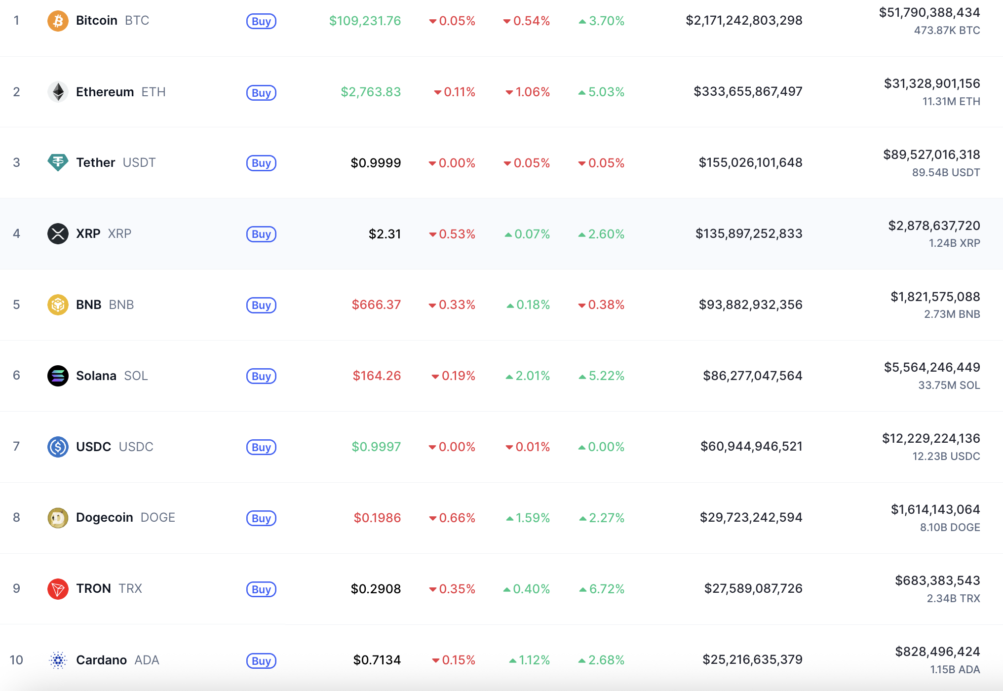Click the Bitcoin logo icon
This screenshot has height=691, width=1003.
pos(58,21)
